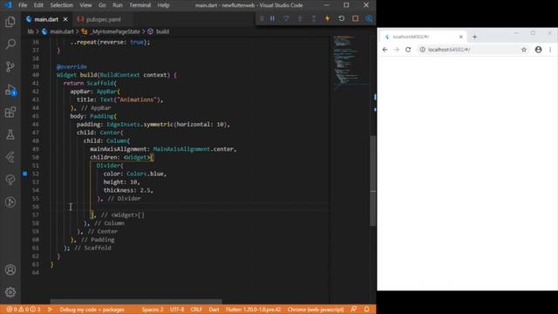The width and height of the screenshot is (558, 314).
Task: Restart the debug session
Action: 341,18
